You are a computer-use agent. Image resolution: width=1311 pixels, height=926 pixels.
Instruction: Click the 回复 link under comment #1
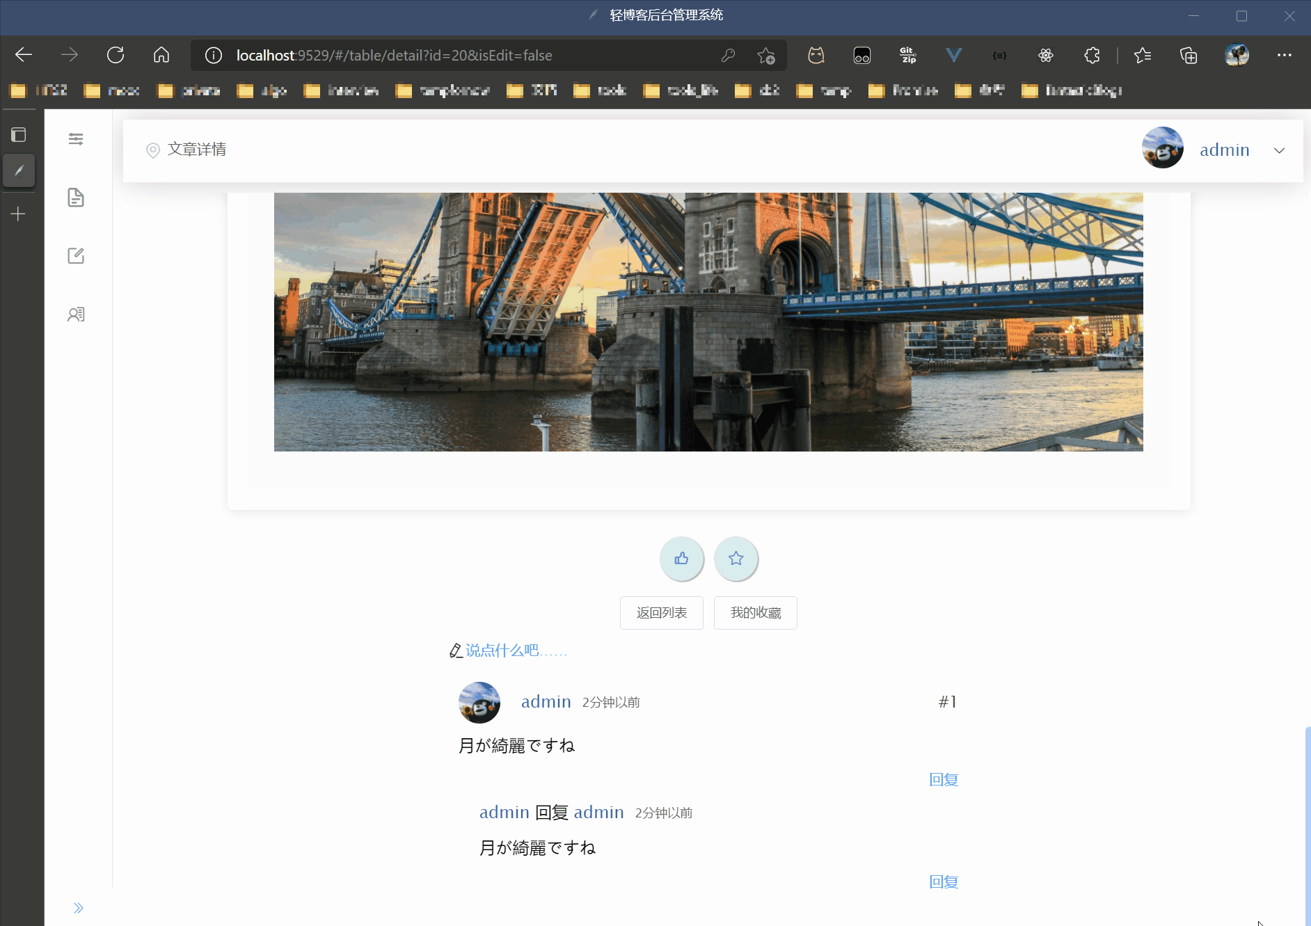[943, 779]
